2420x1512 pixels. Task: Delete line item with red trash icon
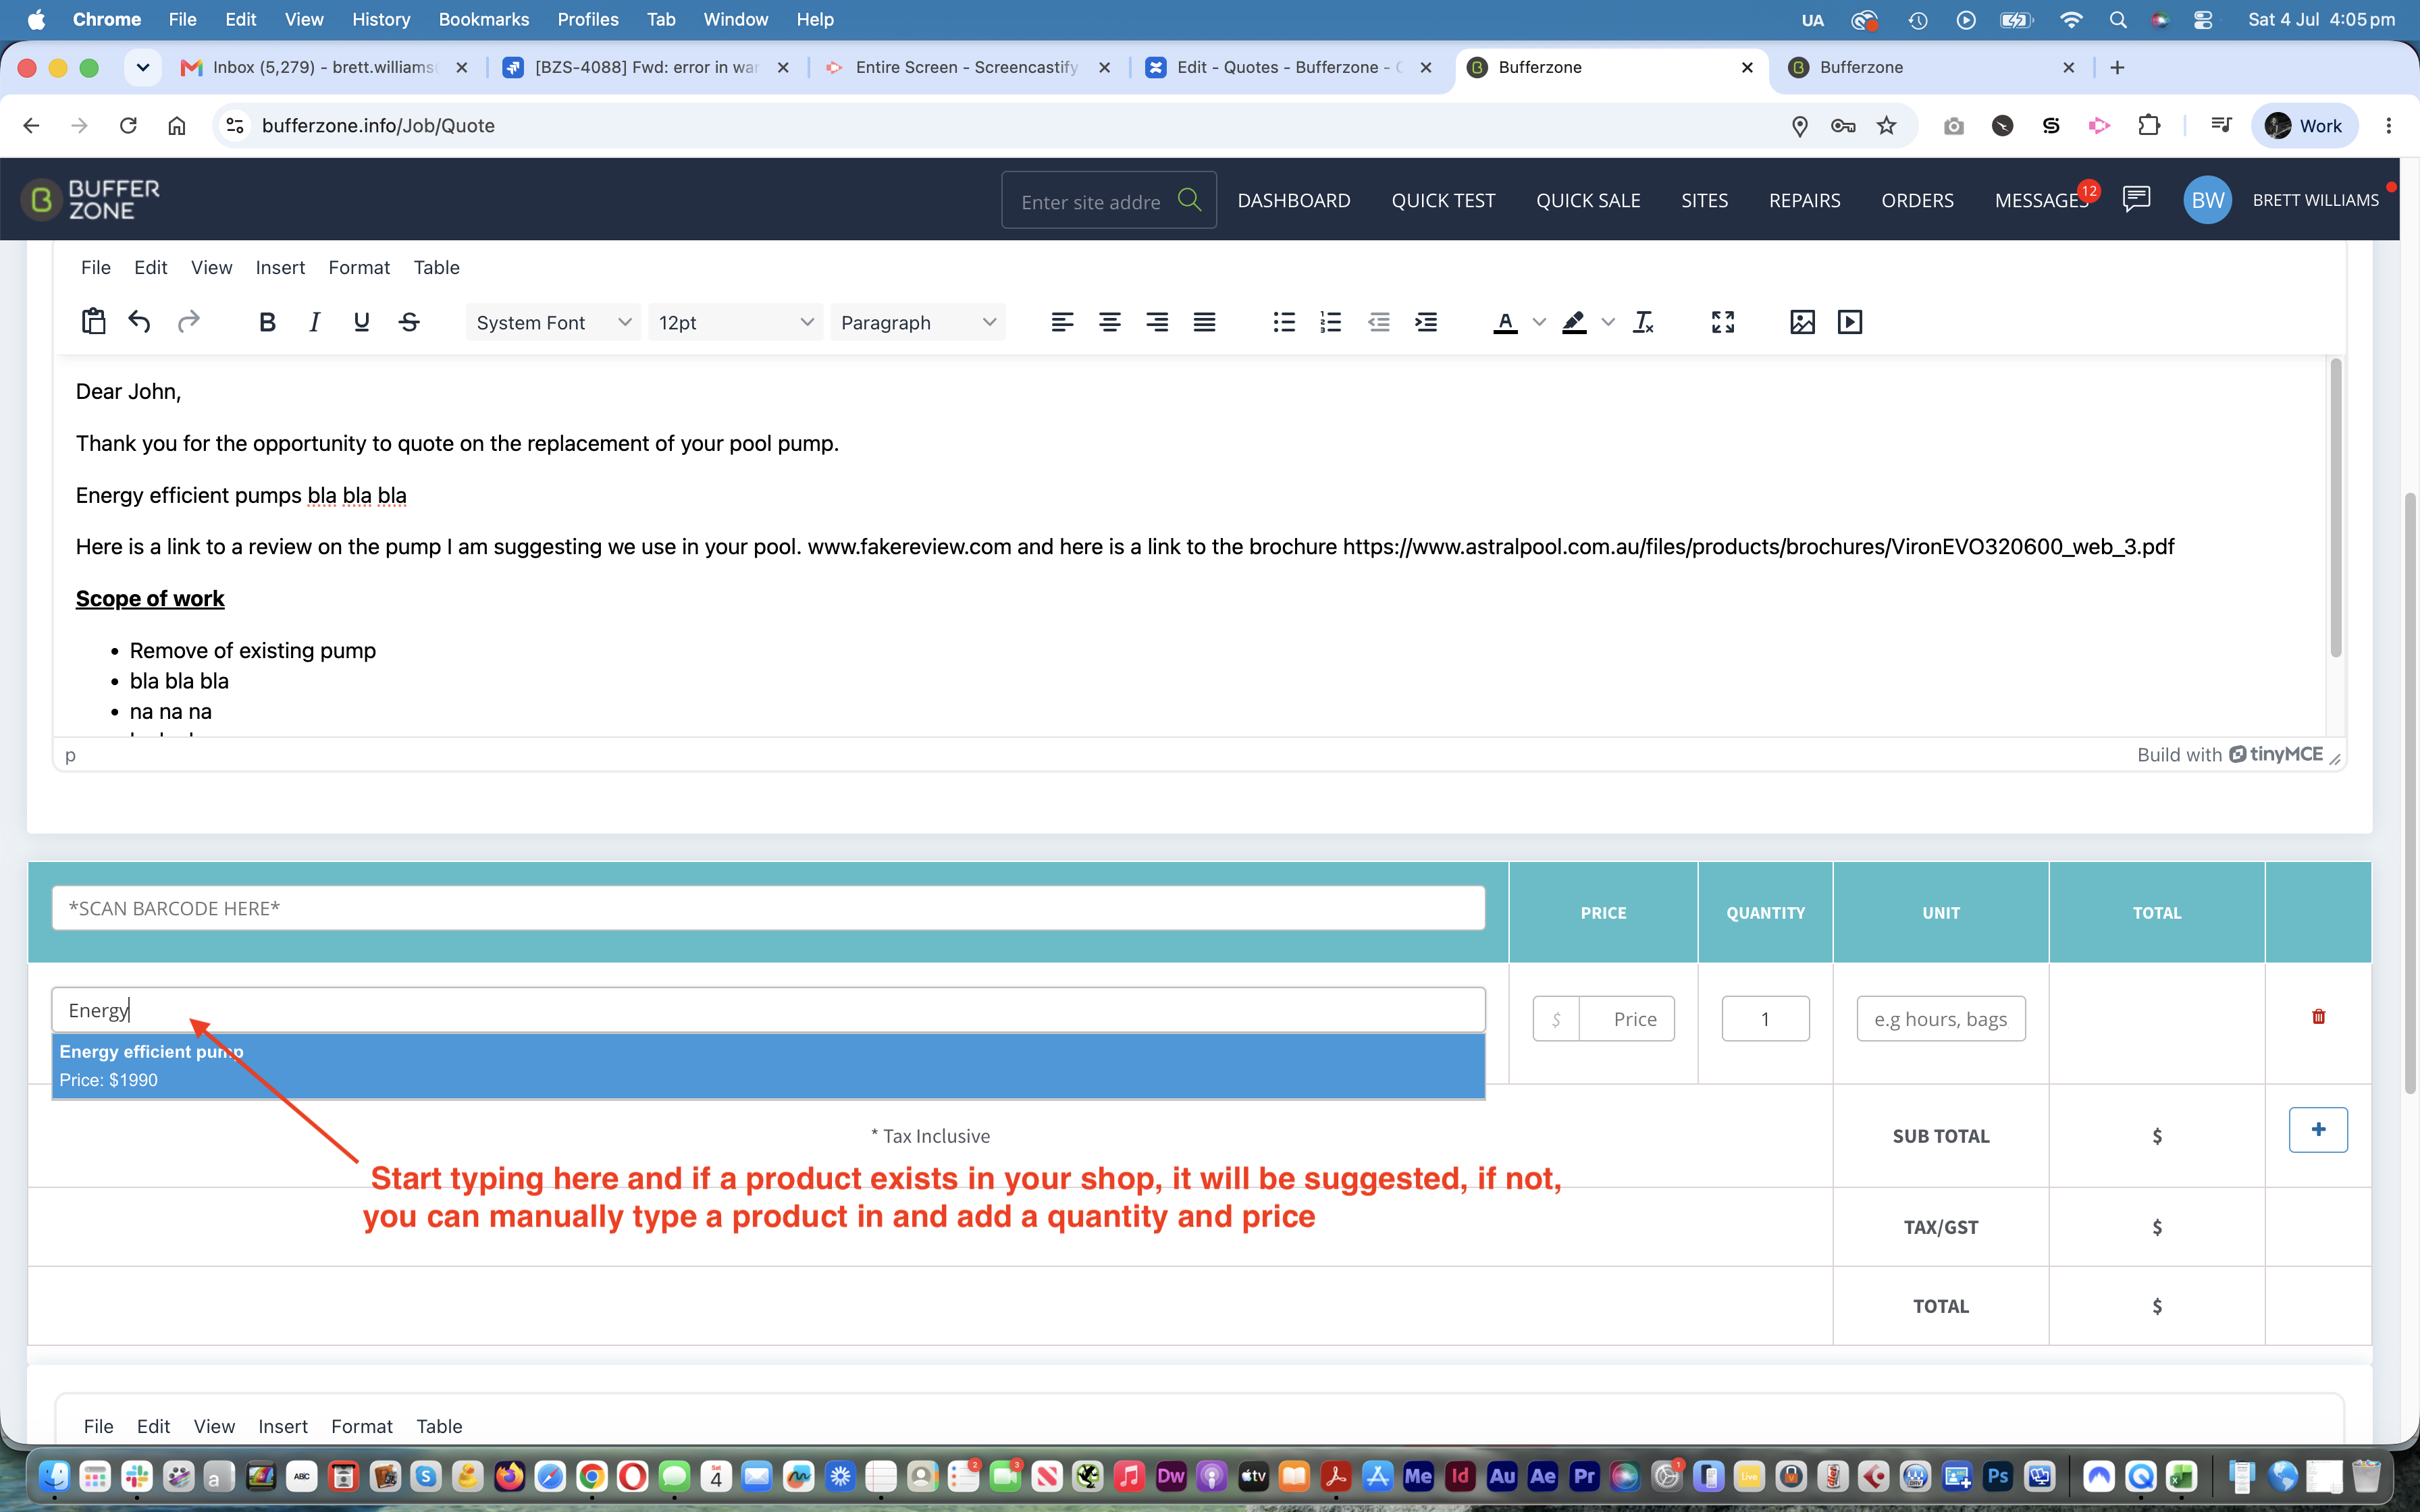2318,1017
